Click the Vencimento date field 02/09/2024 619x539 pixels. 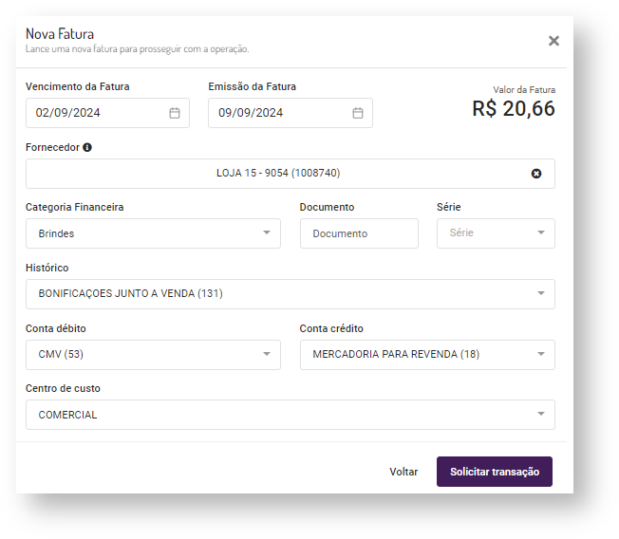pos(95,113)
